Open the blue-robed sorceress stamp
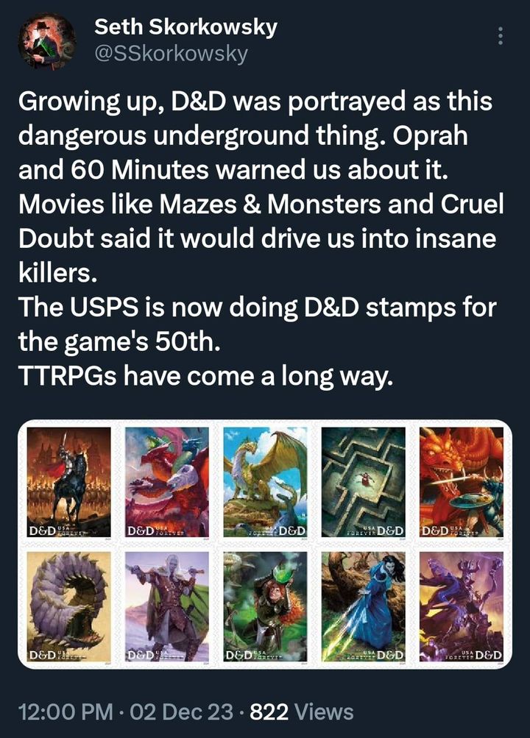This screenshot has height=738, width=530. (363, 607)
